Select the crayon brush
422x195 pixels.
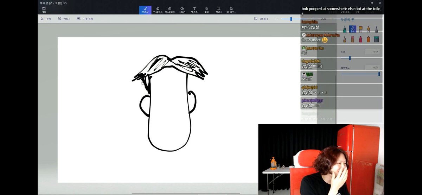click(361, 39)
